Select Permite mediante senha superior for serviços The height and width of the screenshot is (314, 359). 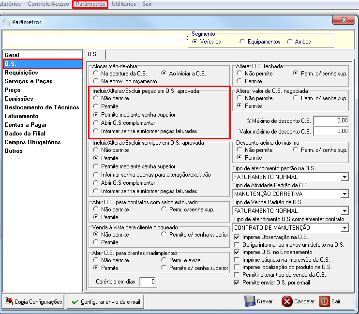pos(96,166)
